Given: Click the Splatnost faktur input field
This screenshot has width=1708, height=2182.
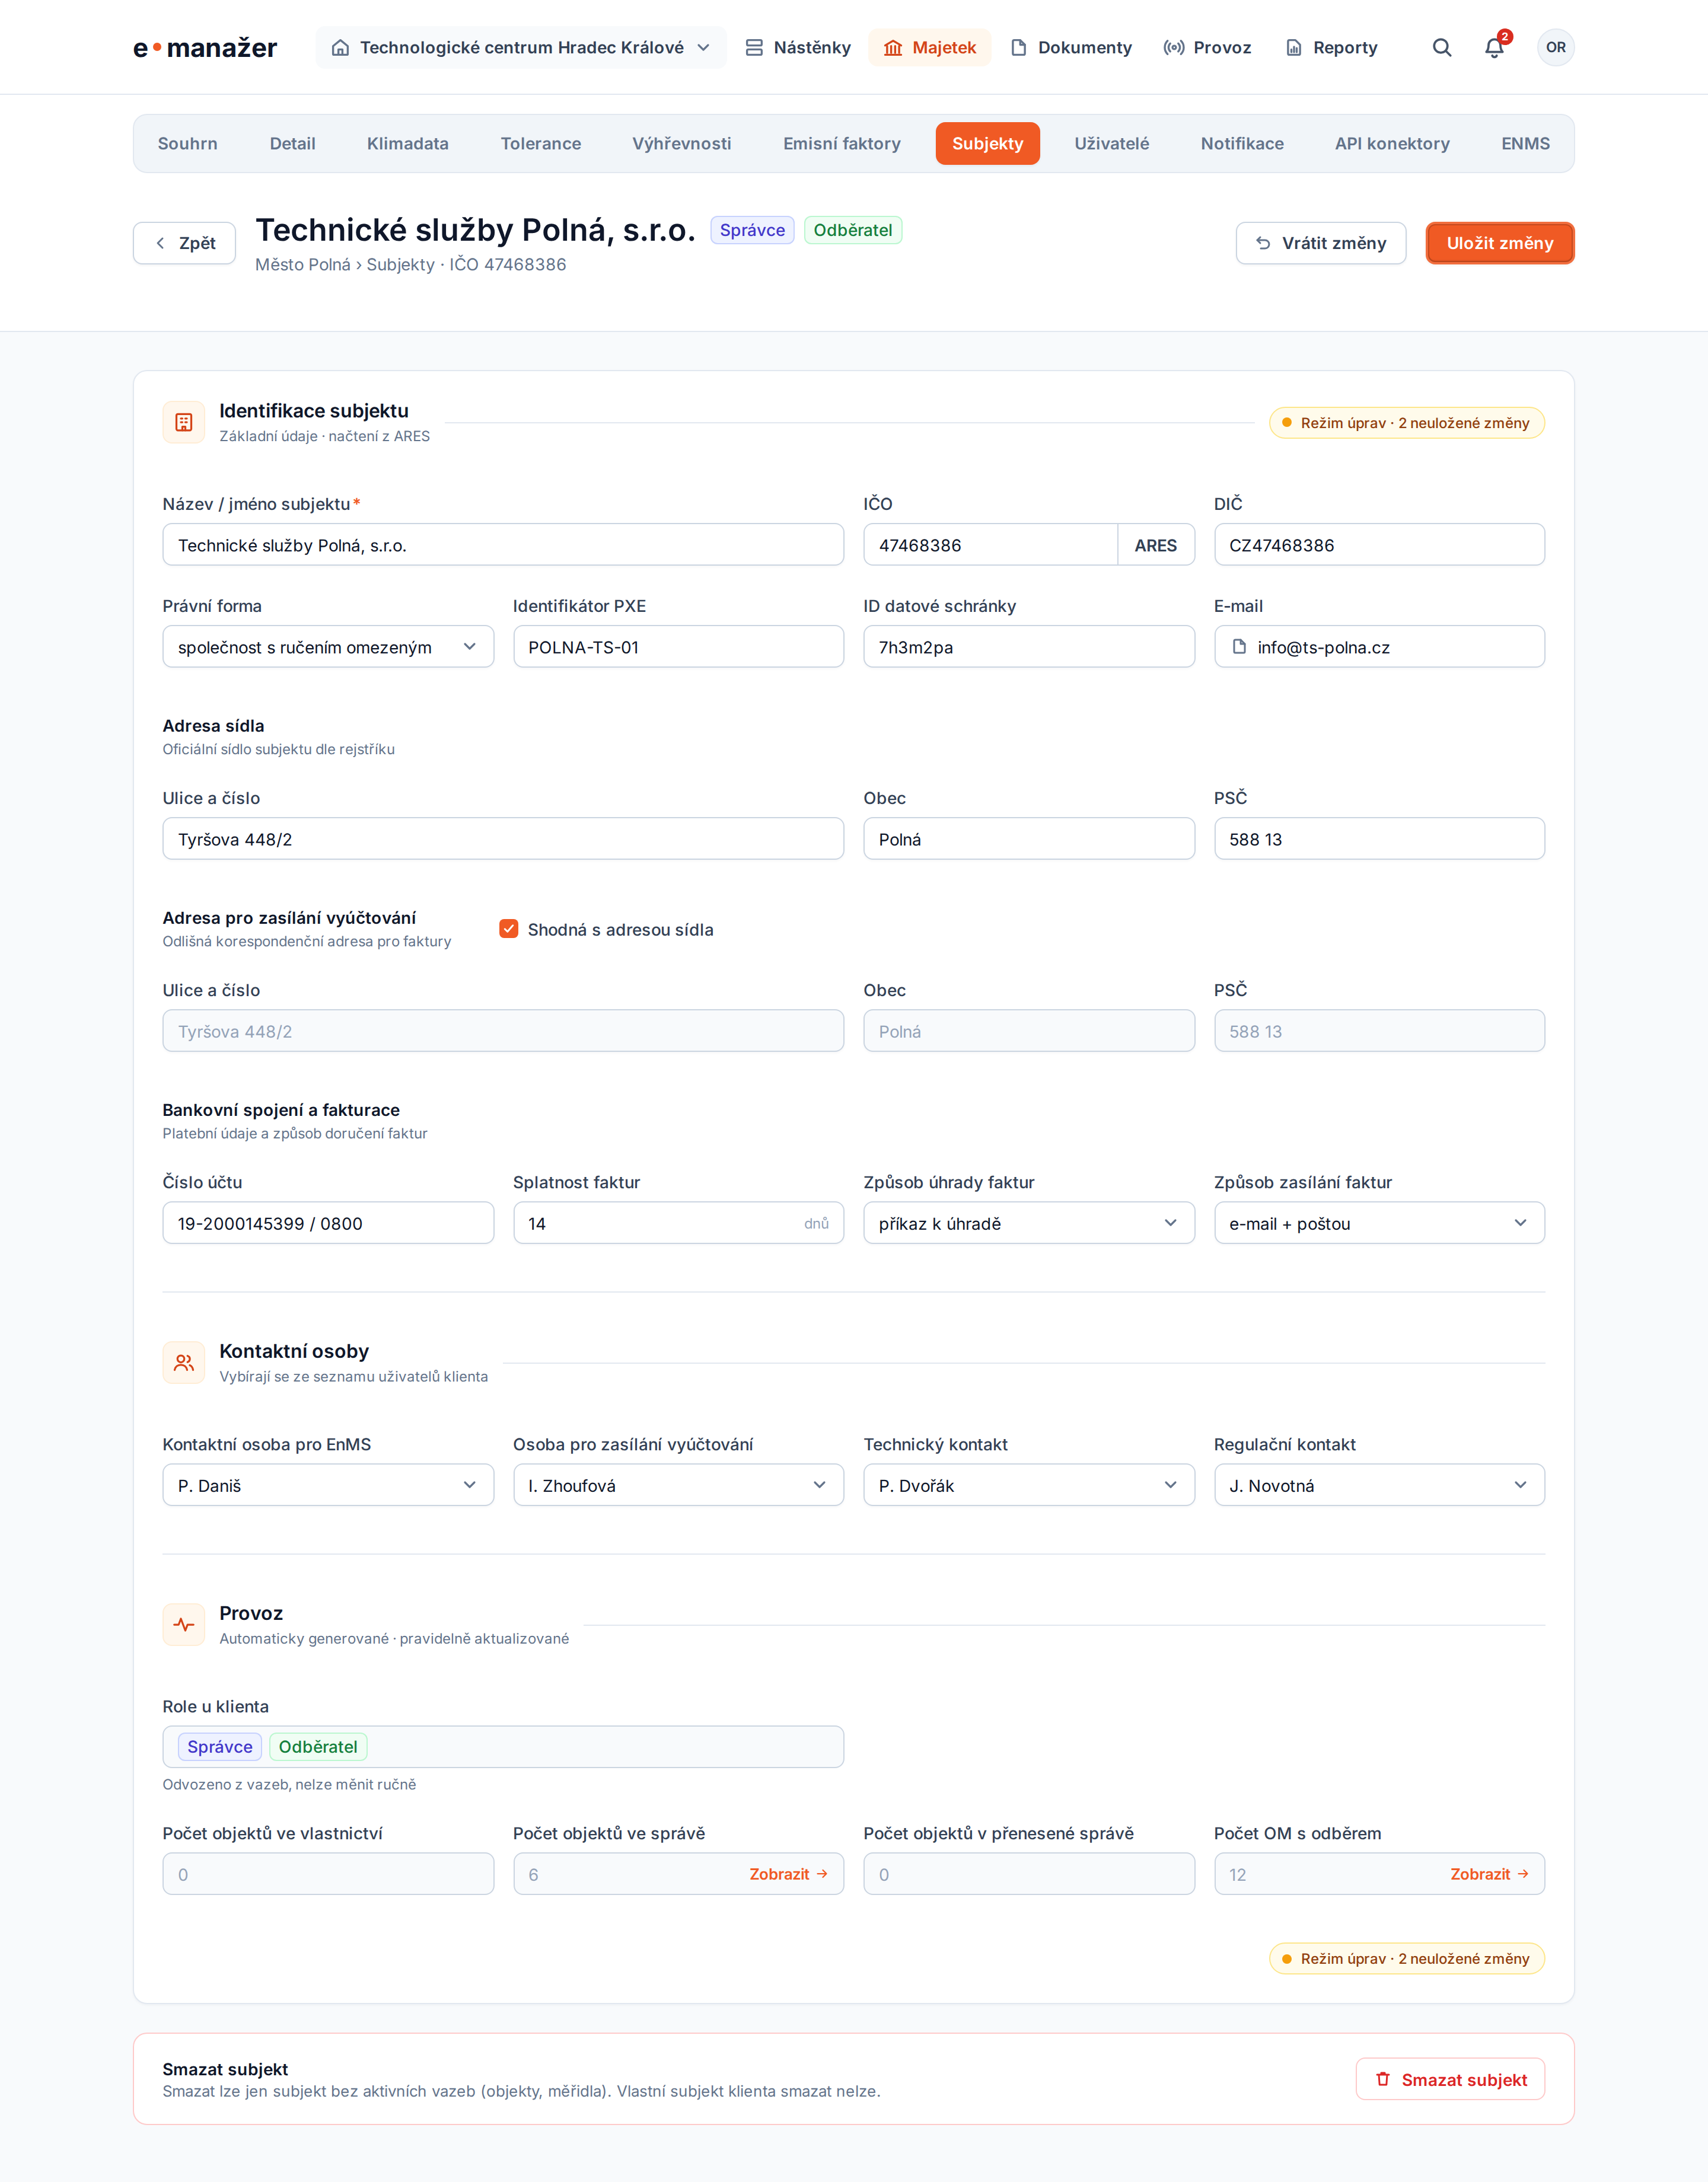Looking at the screenshot, I should point(678,1223).
